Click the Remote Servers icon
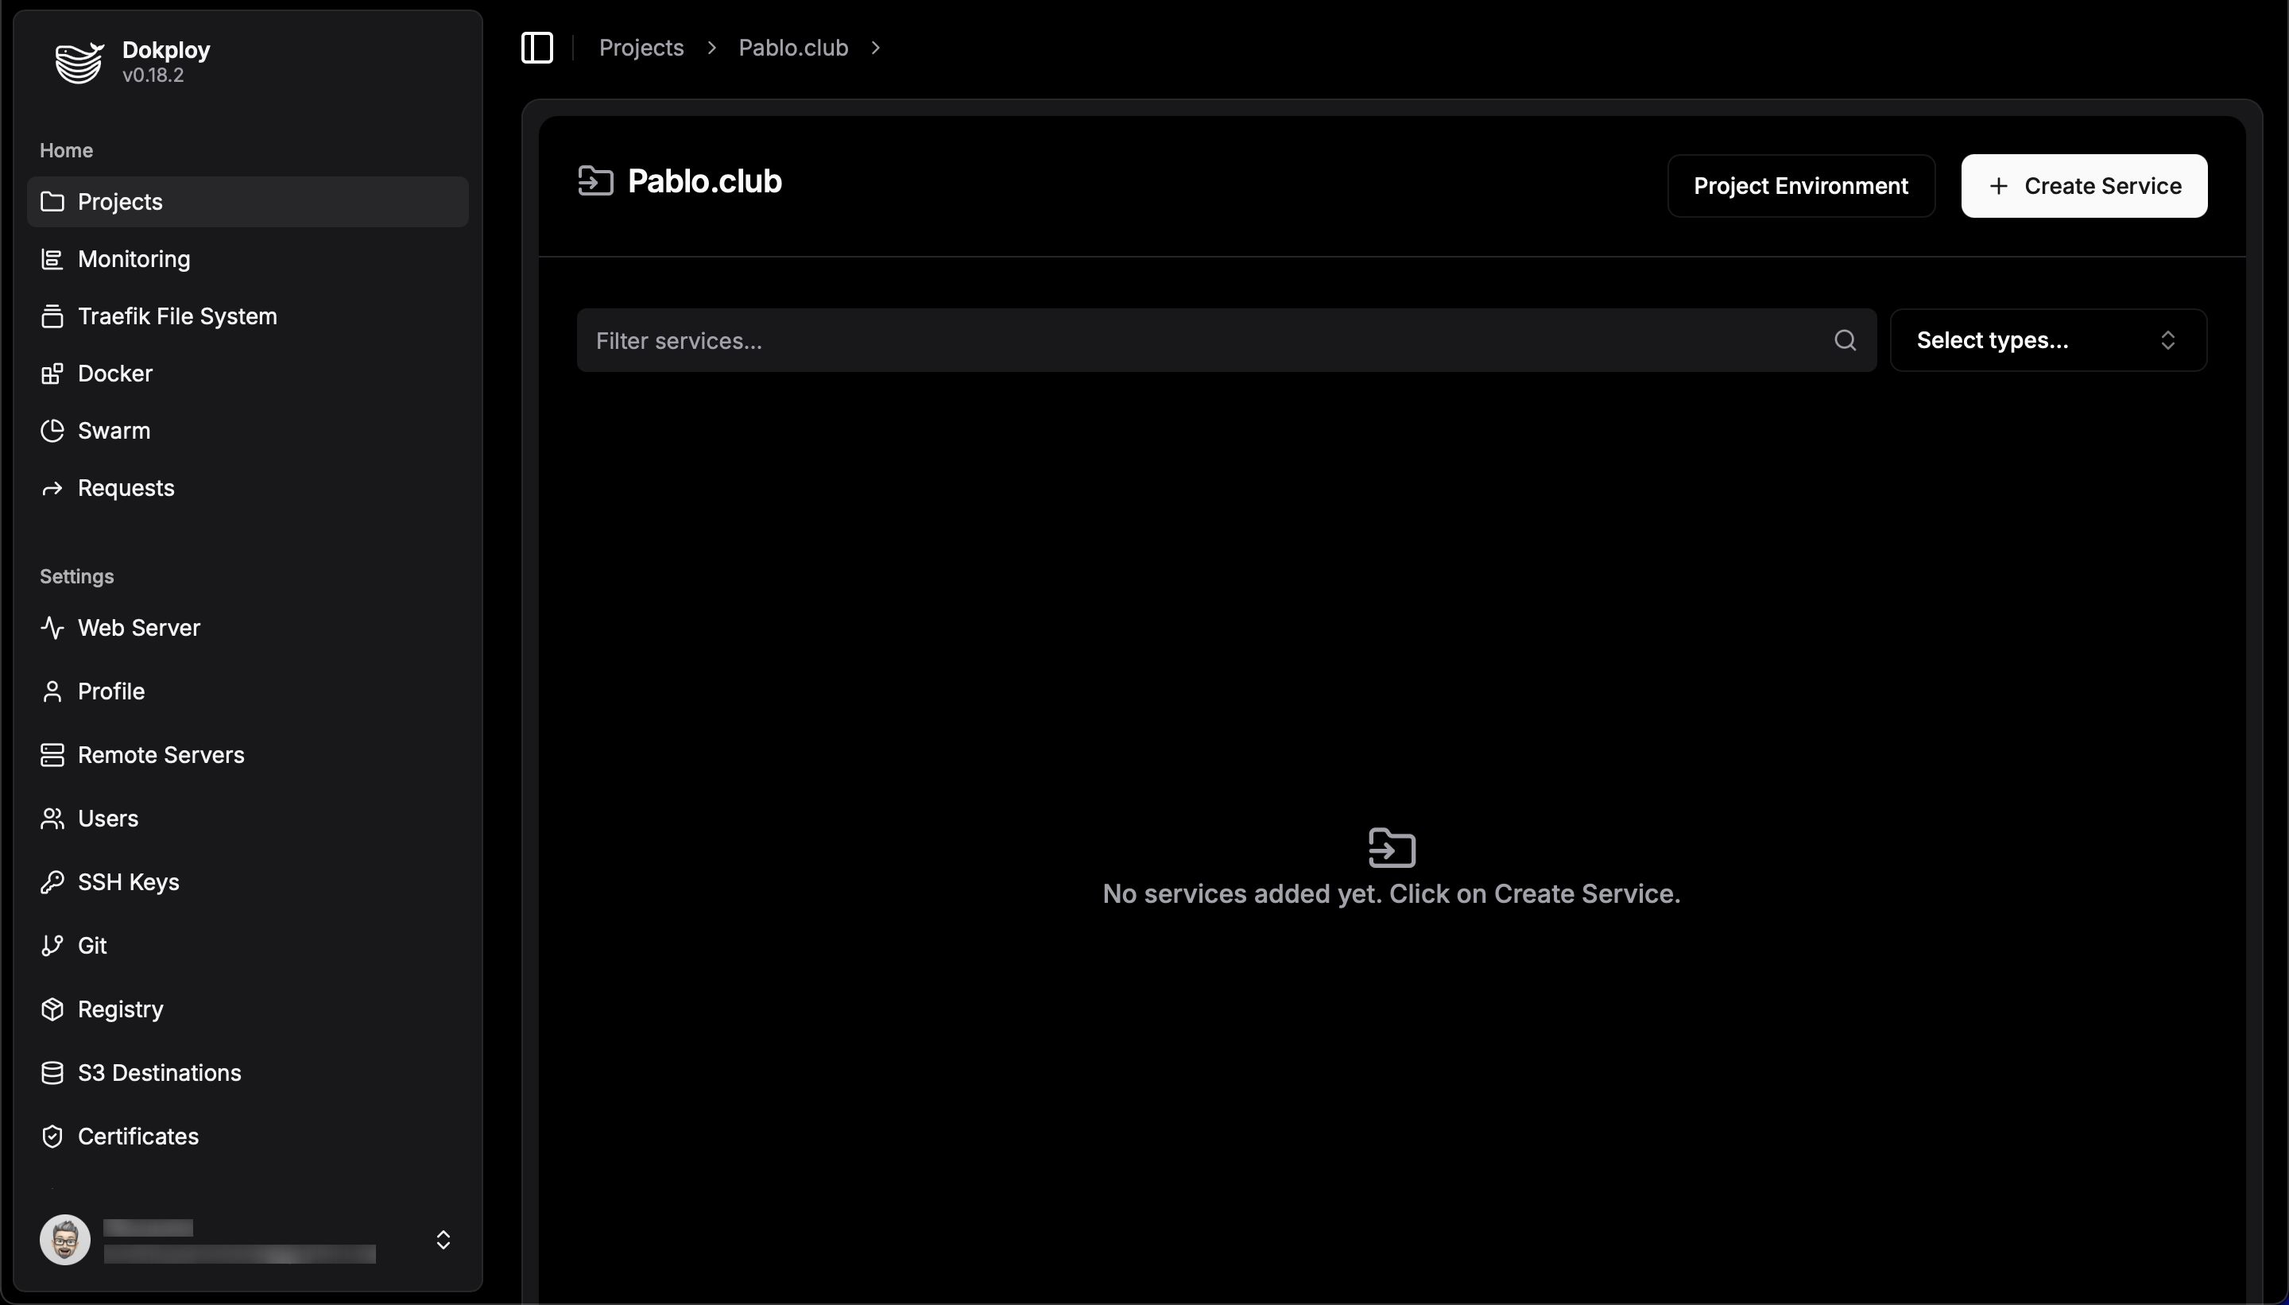This screenshot has height=1305, width=2289. pyautogui.click(x=52, y=755)
